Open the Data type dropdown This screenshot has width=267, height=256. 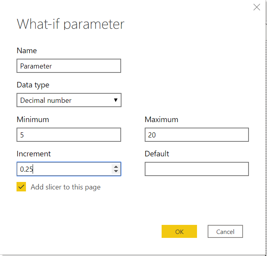tap(69, 100)
